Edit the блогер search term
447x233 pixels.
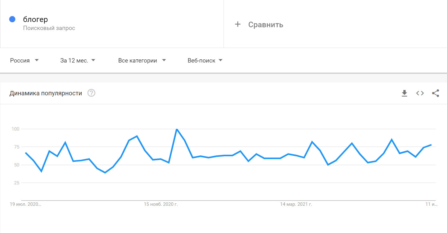(x=35, y=19)
